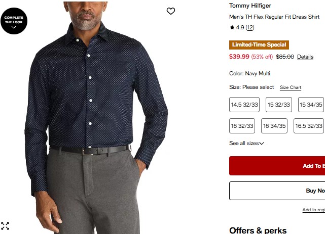
Task: Click the Buy Now button
Action: pyautogui.click(x=277, y=191)
